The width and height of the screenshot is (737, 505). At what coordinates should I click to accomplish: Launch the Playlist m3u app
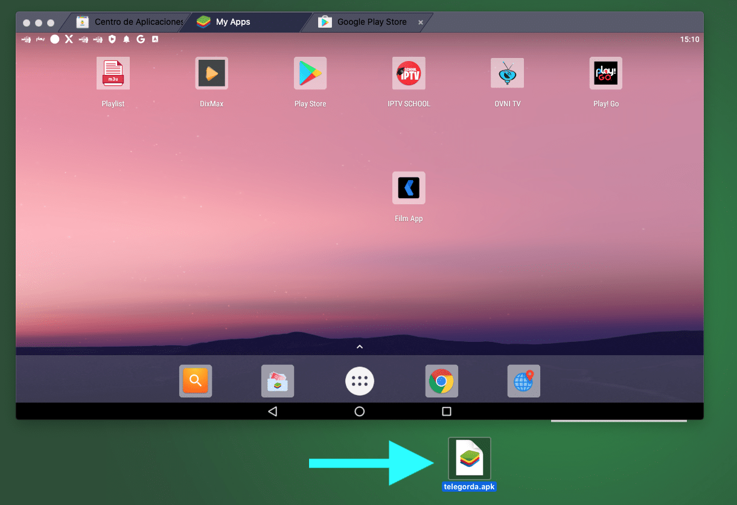coord(113,72)
